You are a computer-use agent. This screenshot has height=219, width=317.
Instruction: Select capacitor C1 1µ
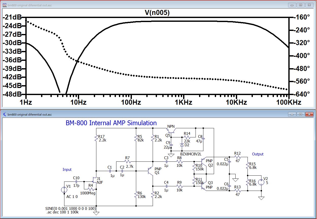pyautogui.click(x=110, y=171)
